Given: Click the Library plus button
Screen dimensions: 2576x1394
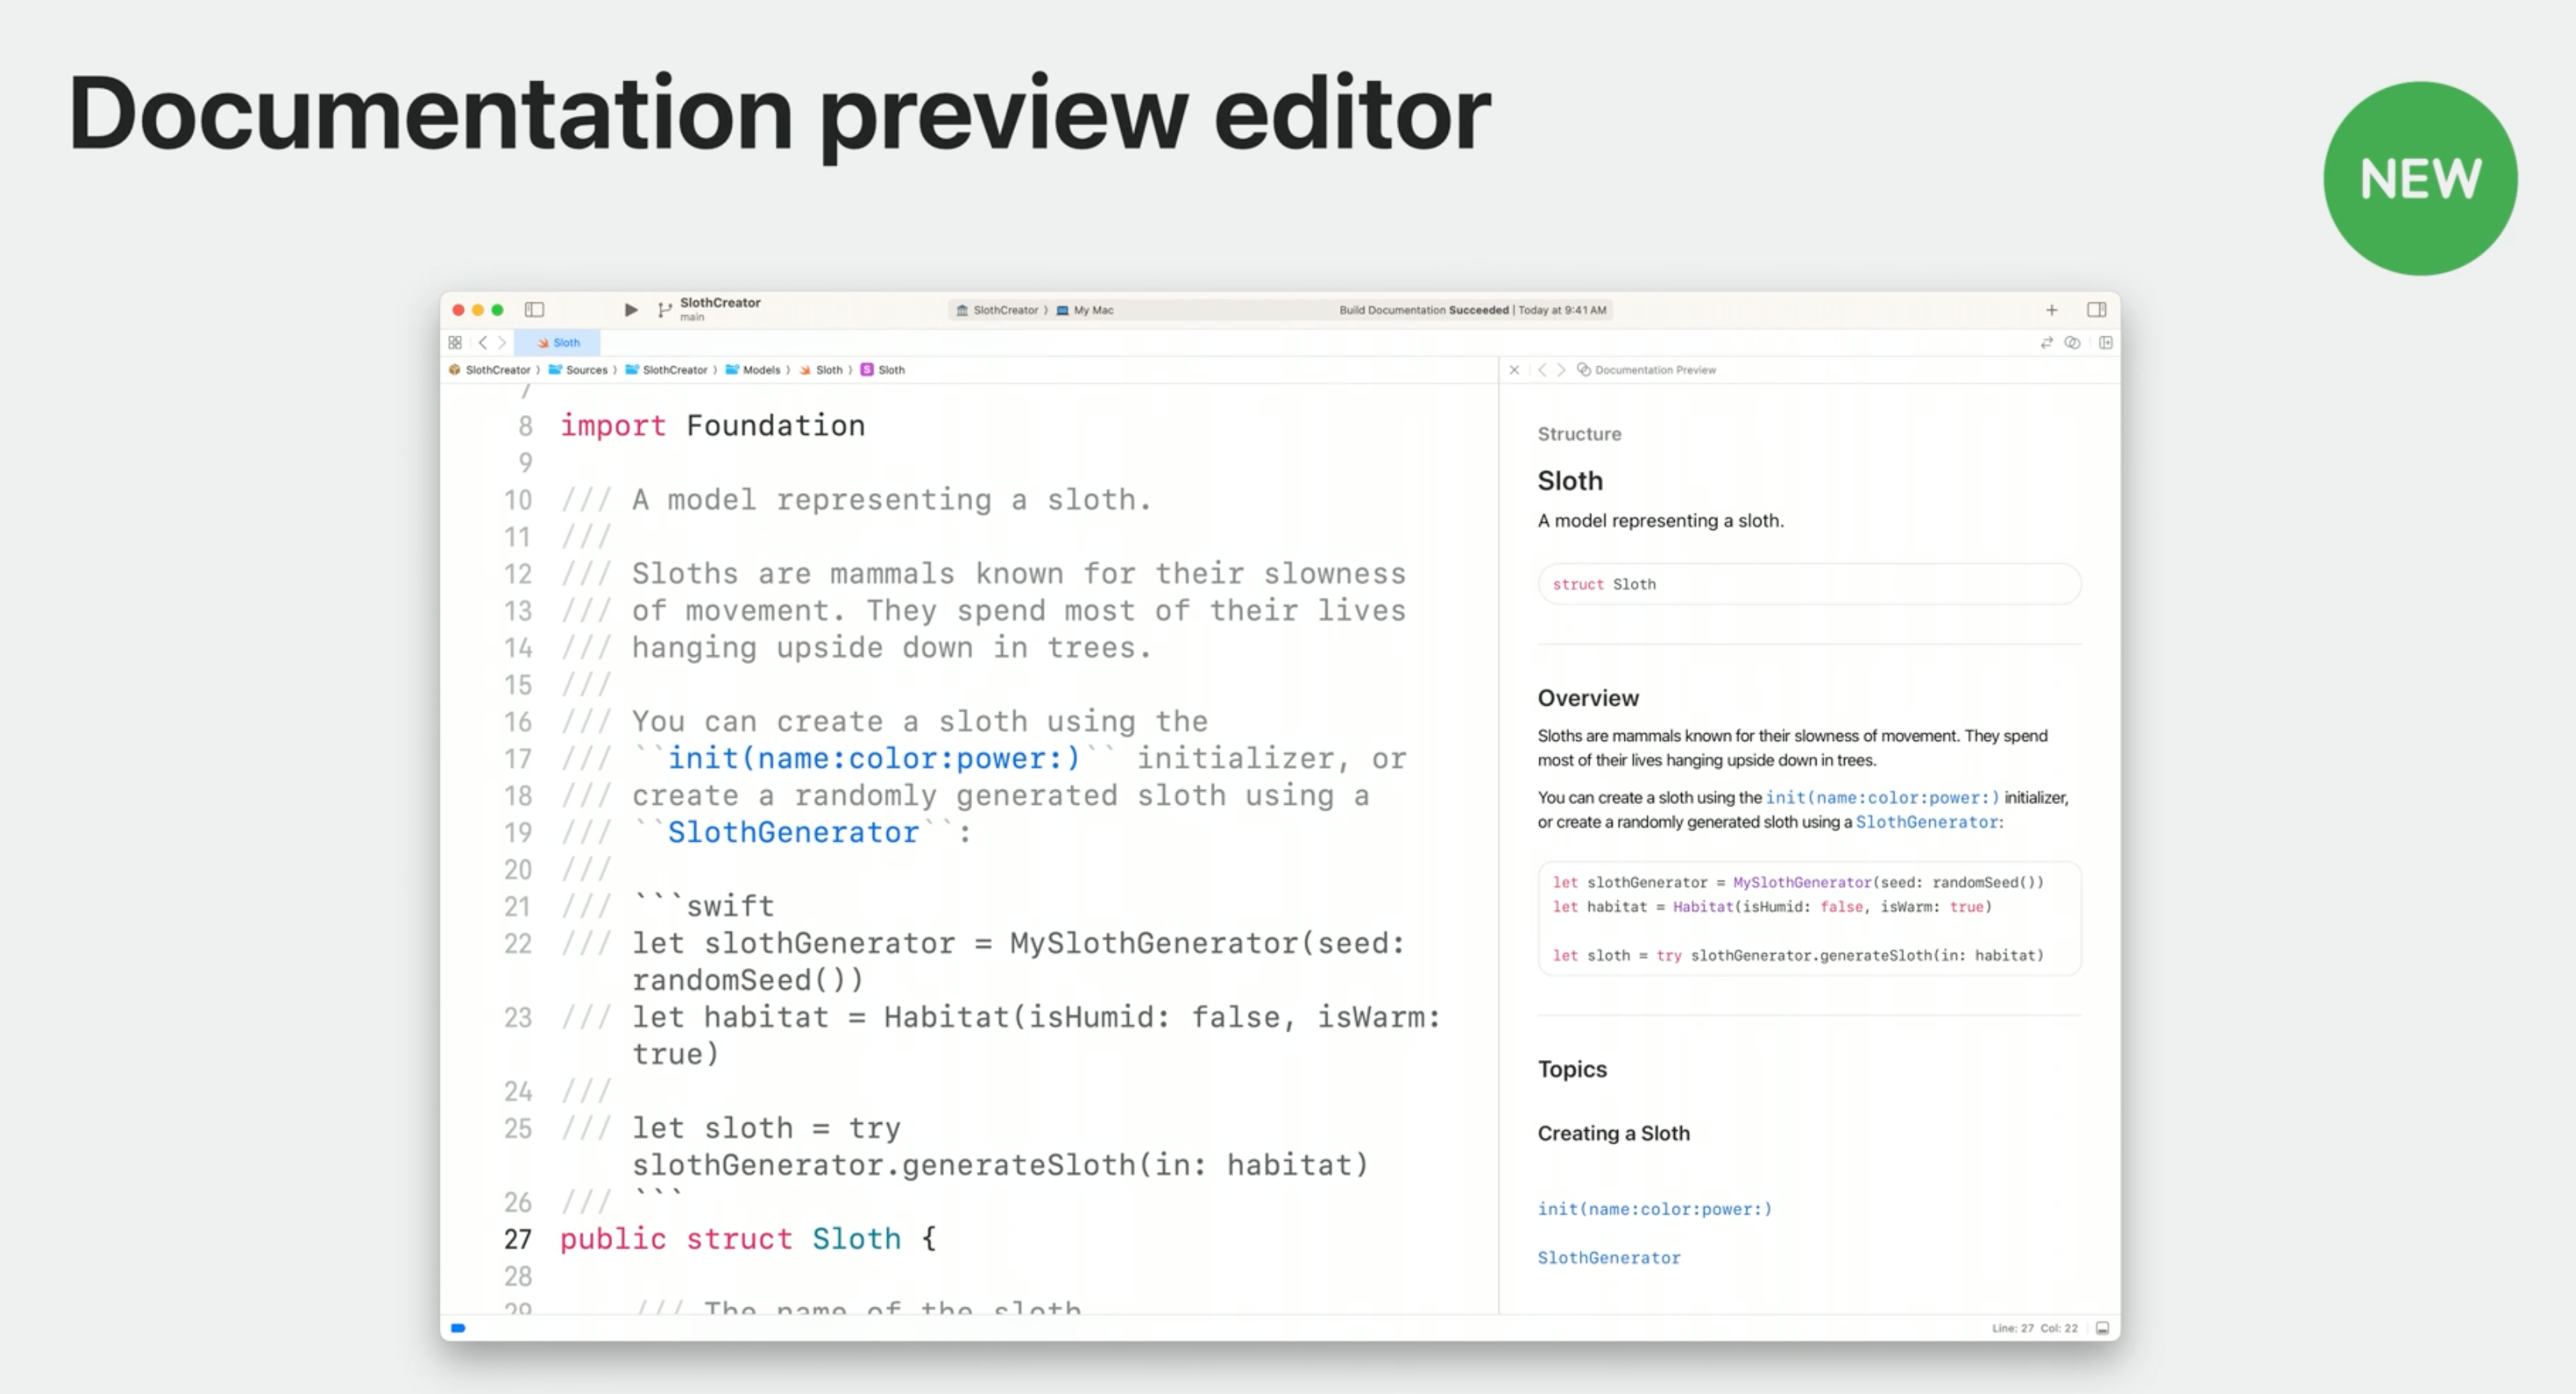Looking at the screenshot, I should (2051, 310).
